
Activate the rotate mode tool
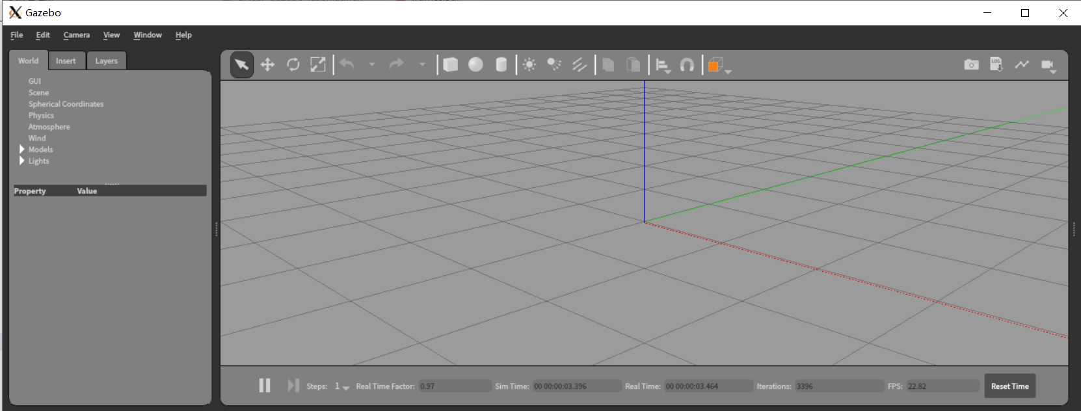tap(293, 64)
